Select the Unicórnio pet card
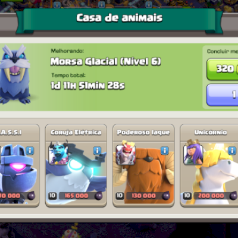Image resolution: width=238 pixels, height=238 pixels. (x=209, y=165)
